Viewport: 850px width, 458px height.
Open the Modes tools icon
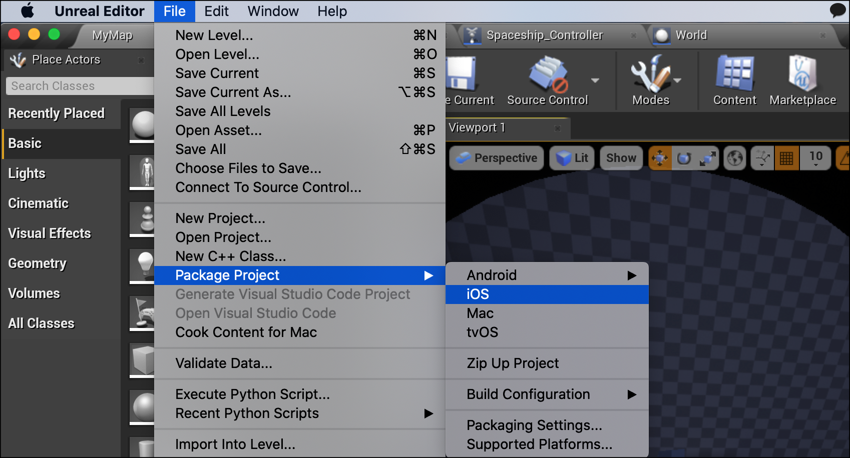point(650,74)
